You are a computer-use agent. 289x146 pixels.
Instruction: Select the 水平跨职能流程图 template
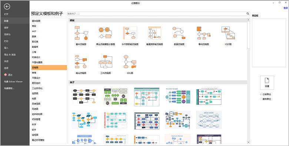tap(130, 33)
